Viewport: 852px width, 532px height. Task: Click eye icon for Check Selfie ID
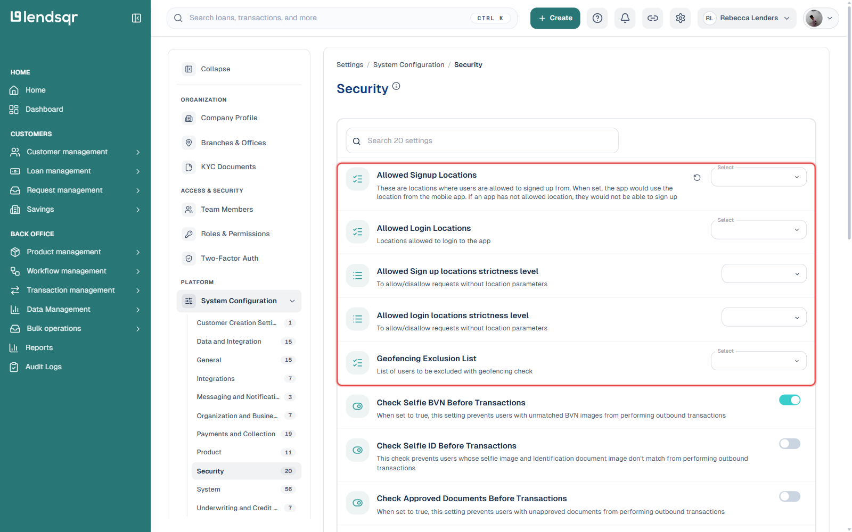(x=358, y=450)
